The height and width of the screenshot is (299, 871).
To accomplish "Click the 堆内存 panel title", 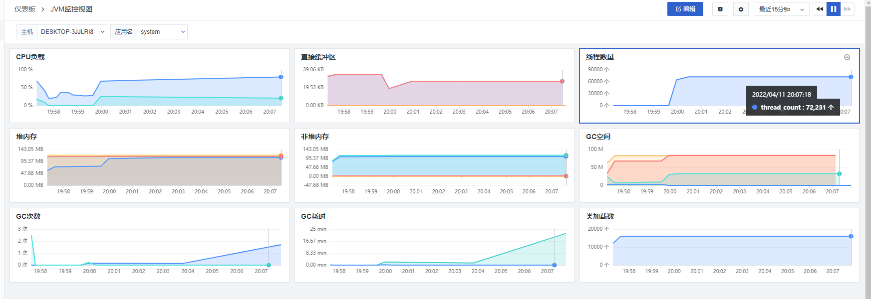I will pos(26,137).
